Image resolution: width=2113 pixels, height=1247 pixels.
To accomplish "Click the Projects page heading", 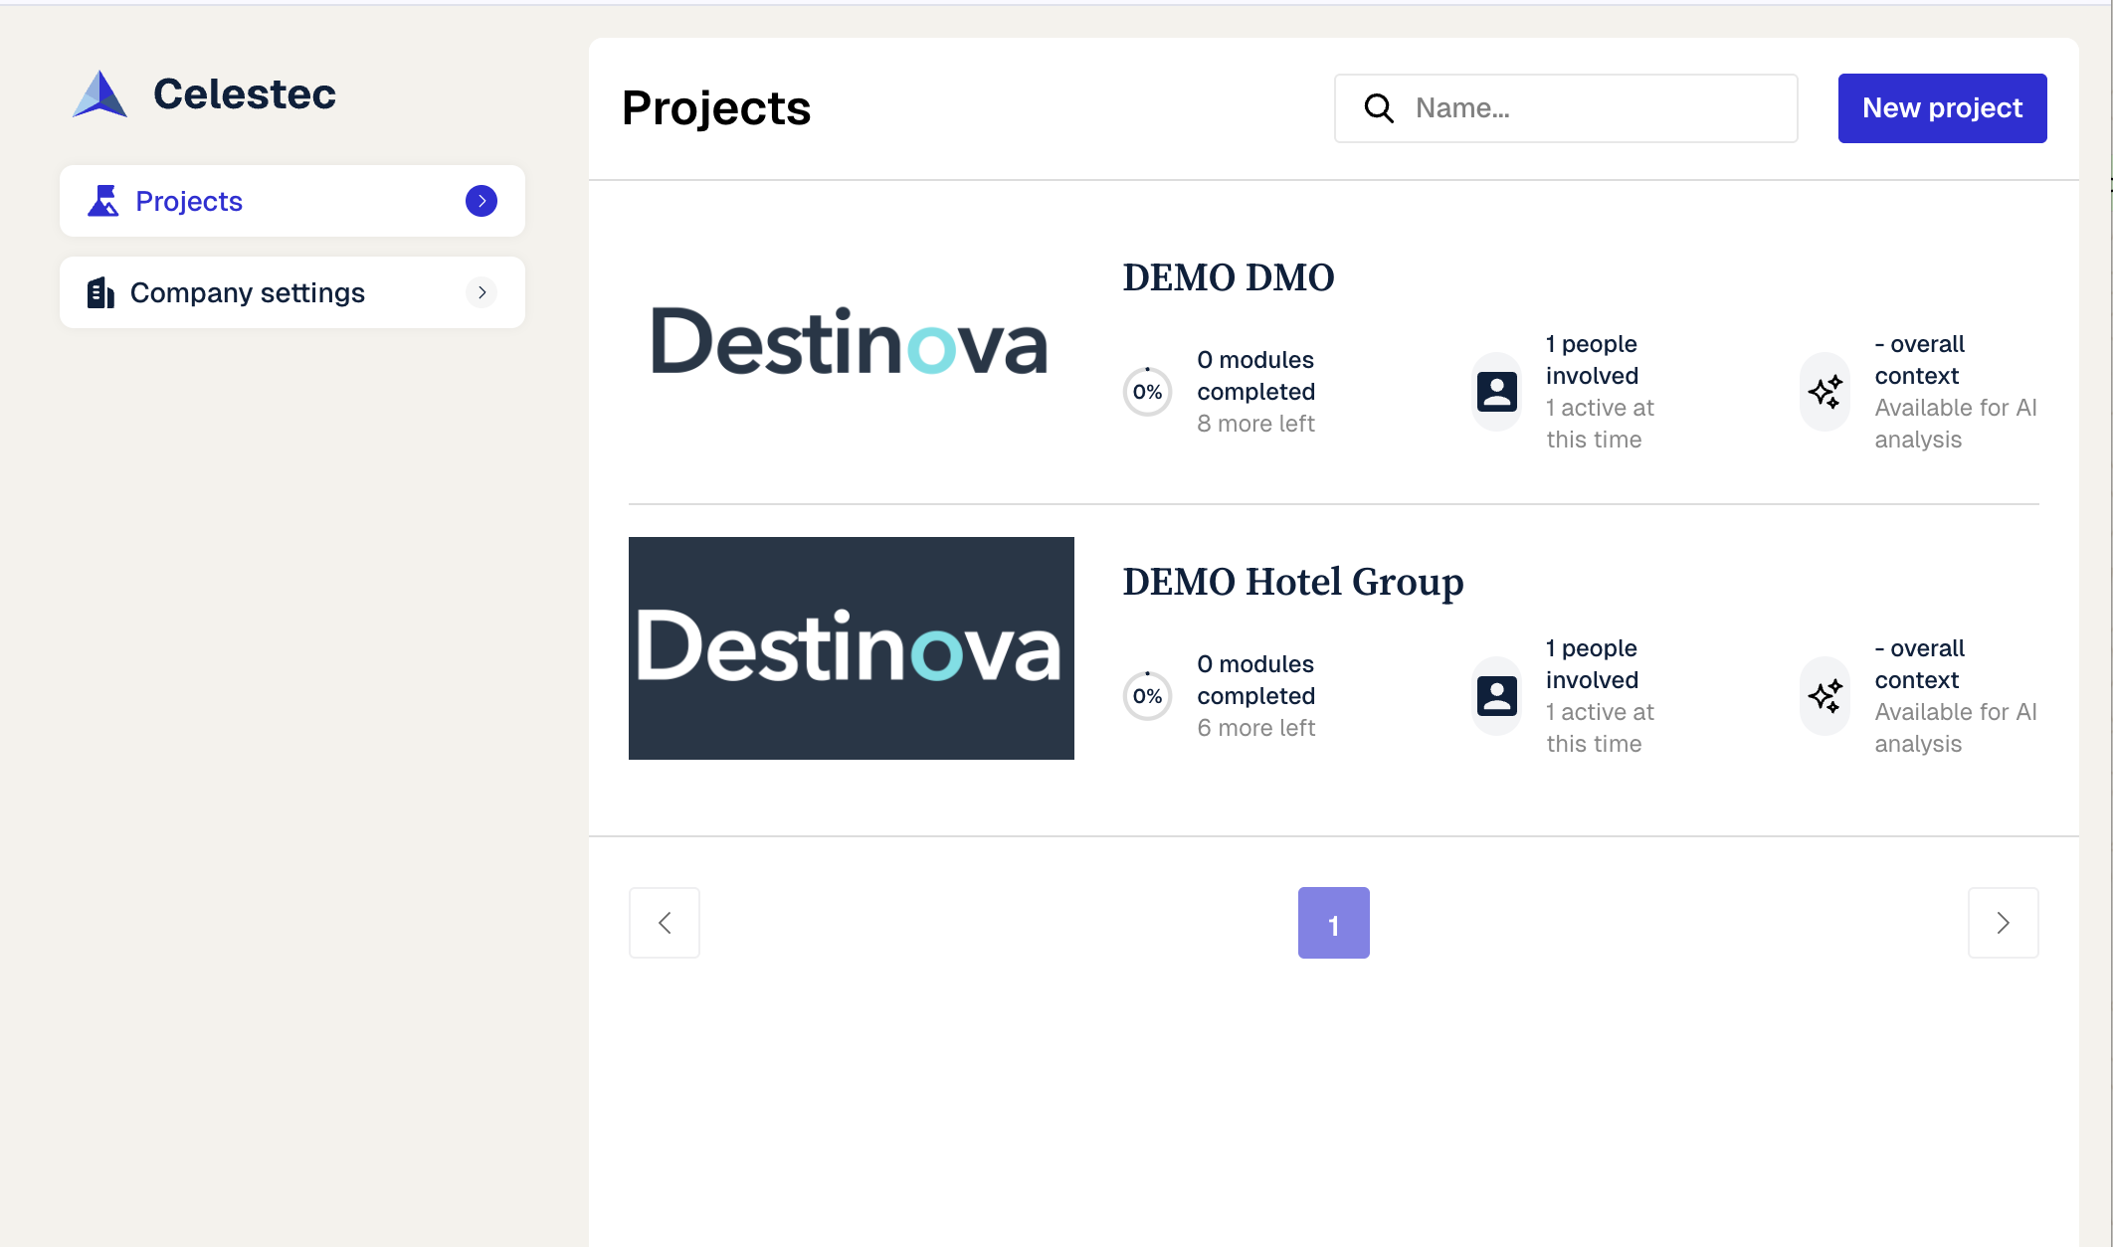I will coord(716,107).
